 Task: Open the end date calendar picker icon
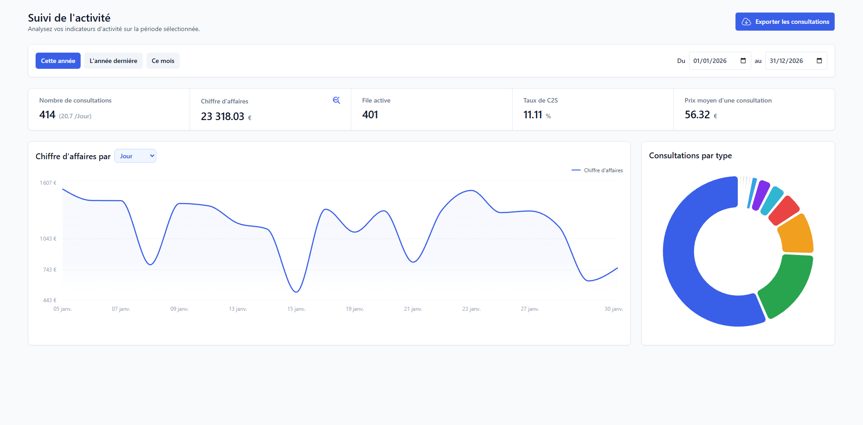coord(819,61)
